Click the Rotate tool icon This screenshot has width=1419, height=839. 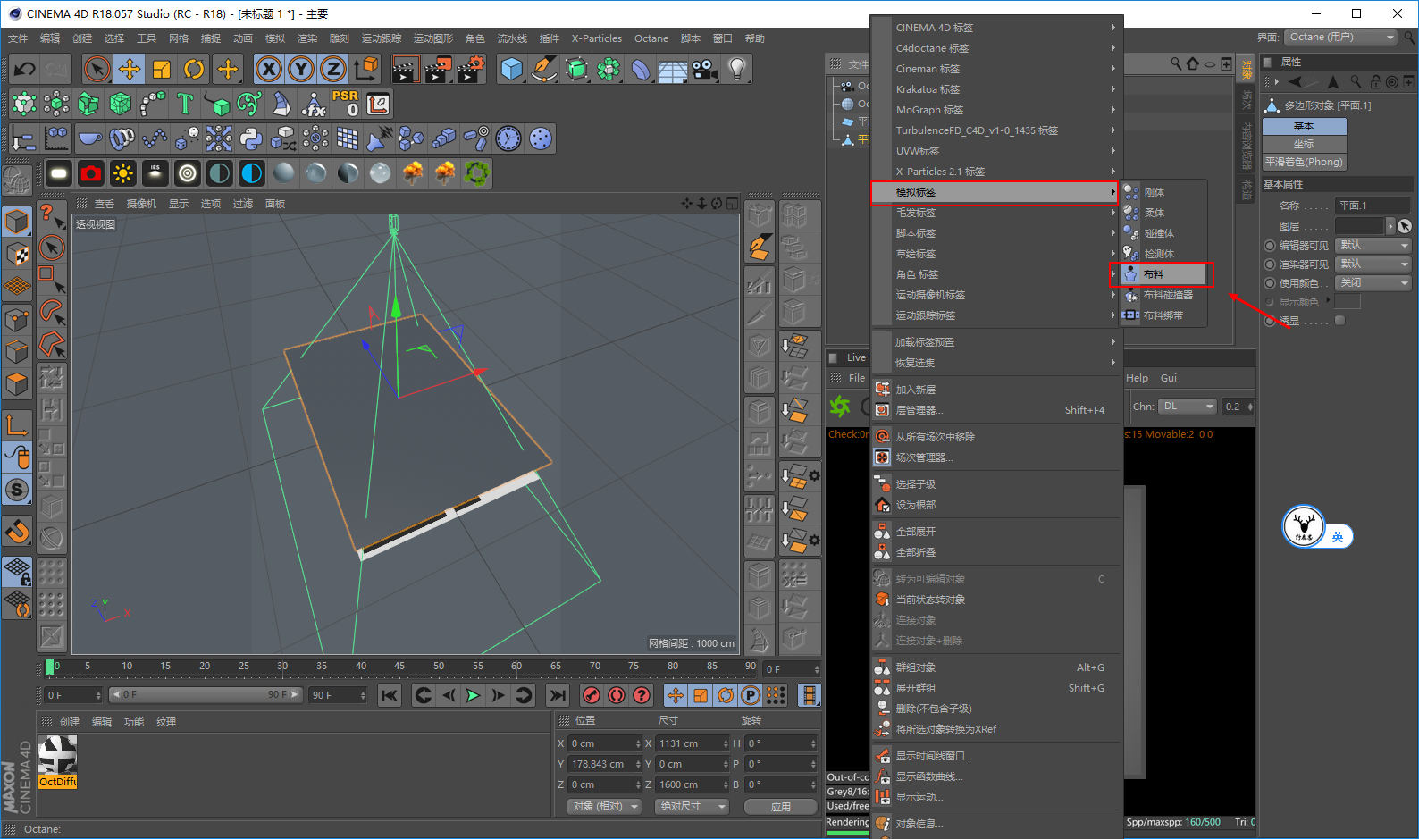(194, 69)
